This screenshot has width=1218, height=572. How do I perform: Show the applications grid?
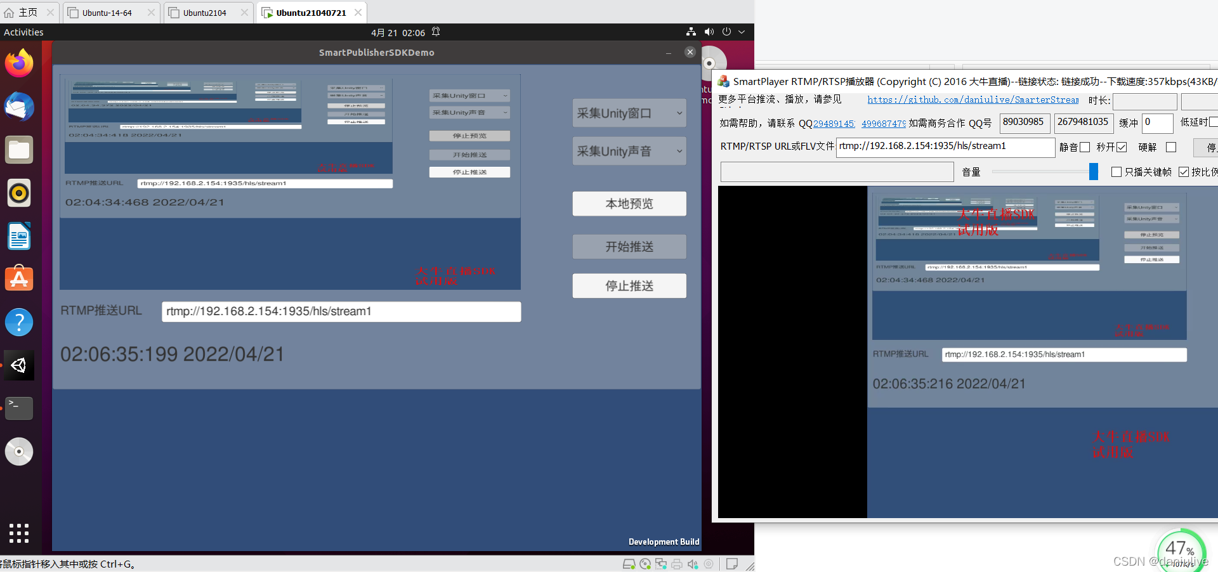click(x=19, y=533)
